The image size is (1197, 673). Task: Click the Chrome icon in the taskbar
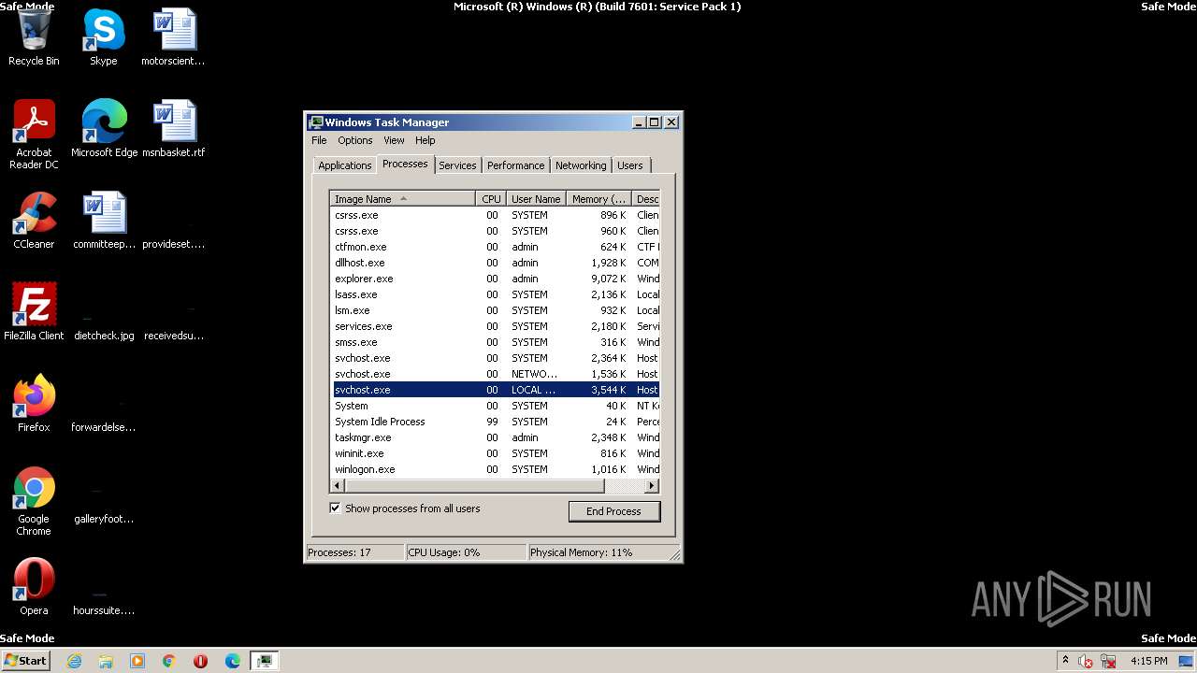[169, 661]
